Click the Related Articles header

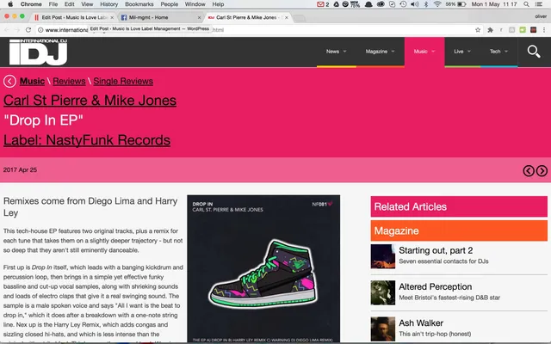tap(459, 206)
